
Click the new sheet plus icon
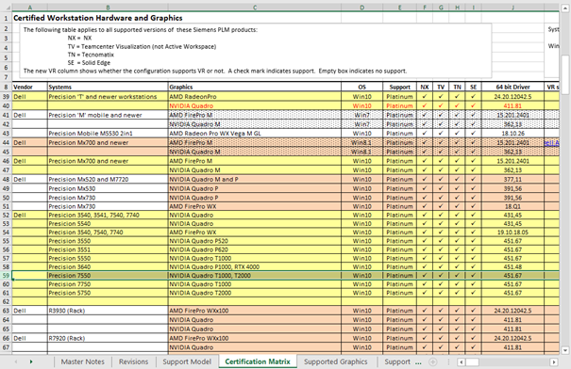tap(432, 361)
